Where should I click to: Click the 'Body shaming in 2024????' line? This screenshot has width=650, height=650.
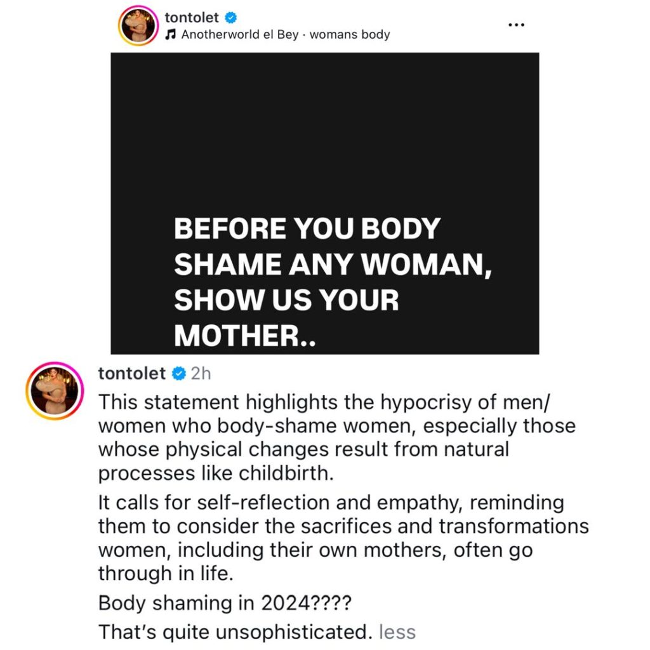pos(225,603)
